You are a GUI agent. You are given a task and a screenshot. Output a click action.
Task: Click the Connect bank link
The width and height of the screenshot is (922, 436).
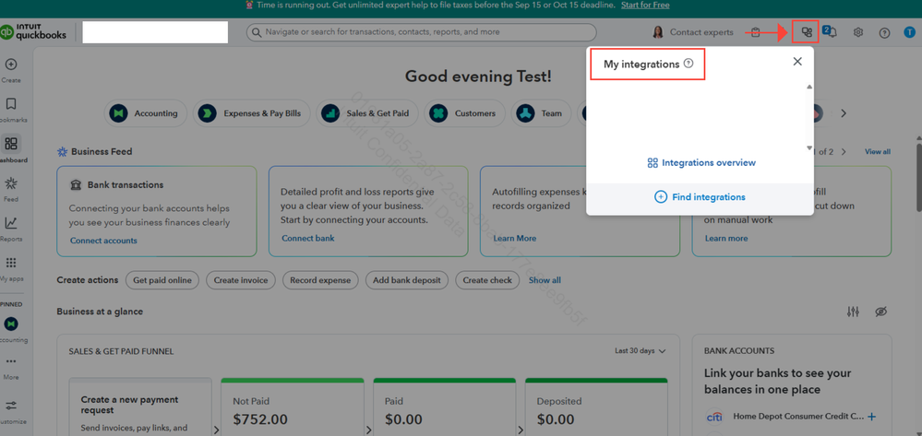coord(308,238)
